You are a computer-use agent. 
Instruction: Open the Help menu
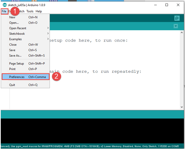pyautogui.click(x=39, y=11)
